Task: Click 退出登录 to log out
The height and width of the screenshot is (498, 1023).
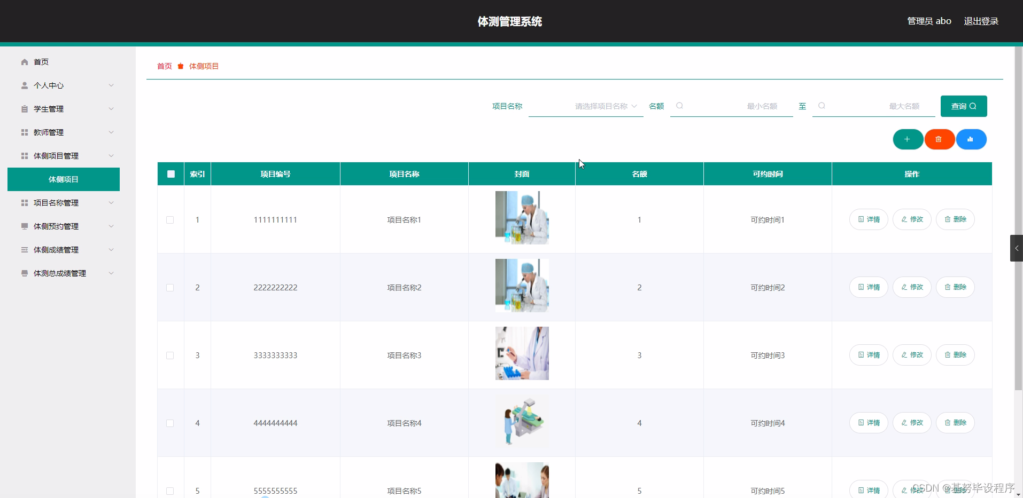Action: click(x=981, y=21)
